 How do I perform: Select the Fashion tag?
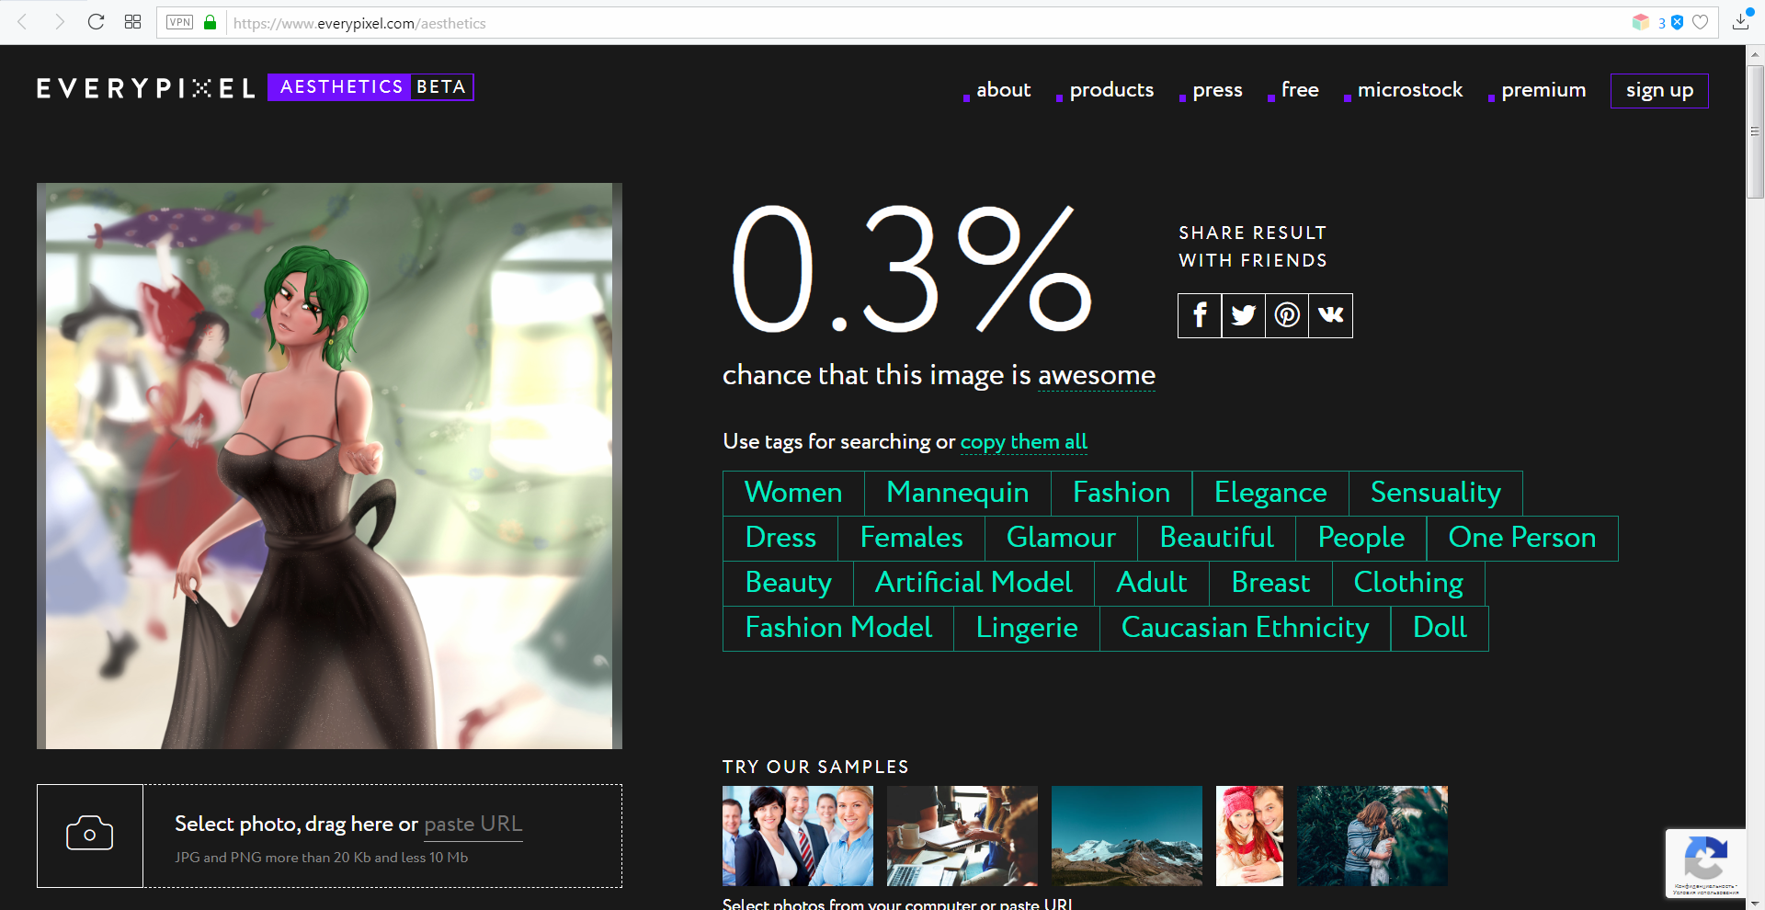[x=1122, y=494]
